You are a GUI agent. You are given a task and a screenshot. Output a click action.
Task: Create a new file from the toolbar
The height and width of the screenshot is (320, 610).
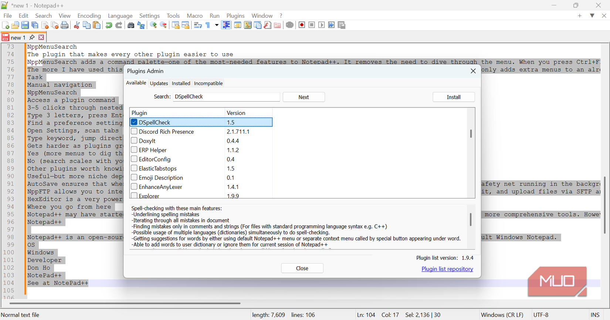coord(6,25)
